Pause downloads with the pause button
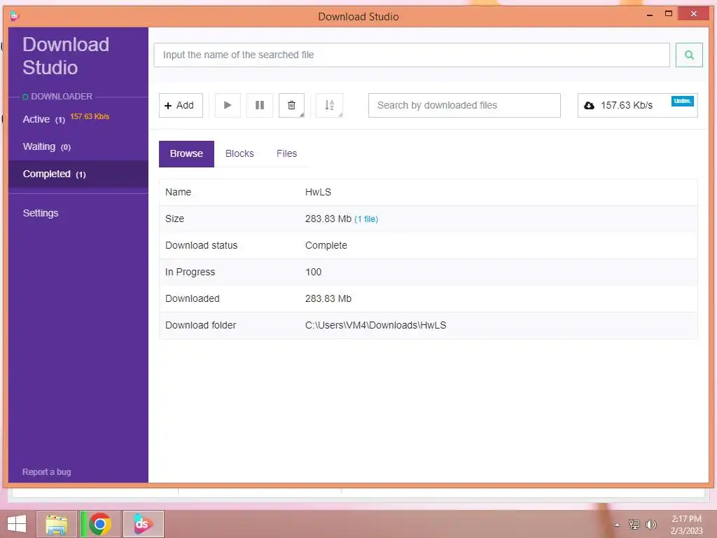This screenshot has width=717, height=538. 260,105
